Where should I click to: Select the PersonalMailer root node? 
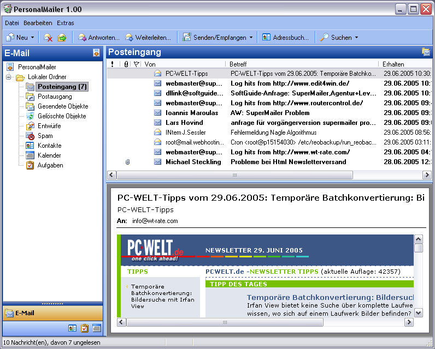[x=37, y=67]
